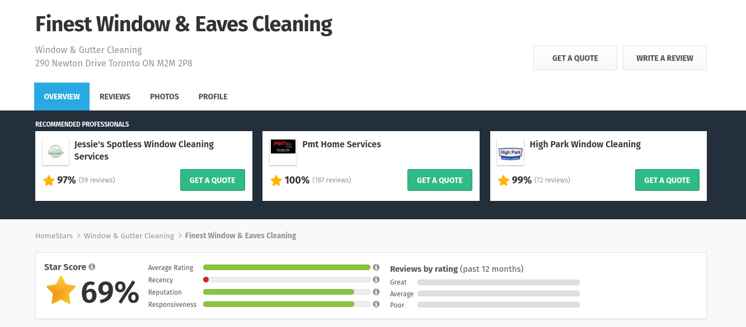Switch to the Reviews tab
This screenshot has width=746, height=327.
coord(115,97)
